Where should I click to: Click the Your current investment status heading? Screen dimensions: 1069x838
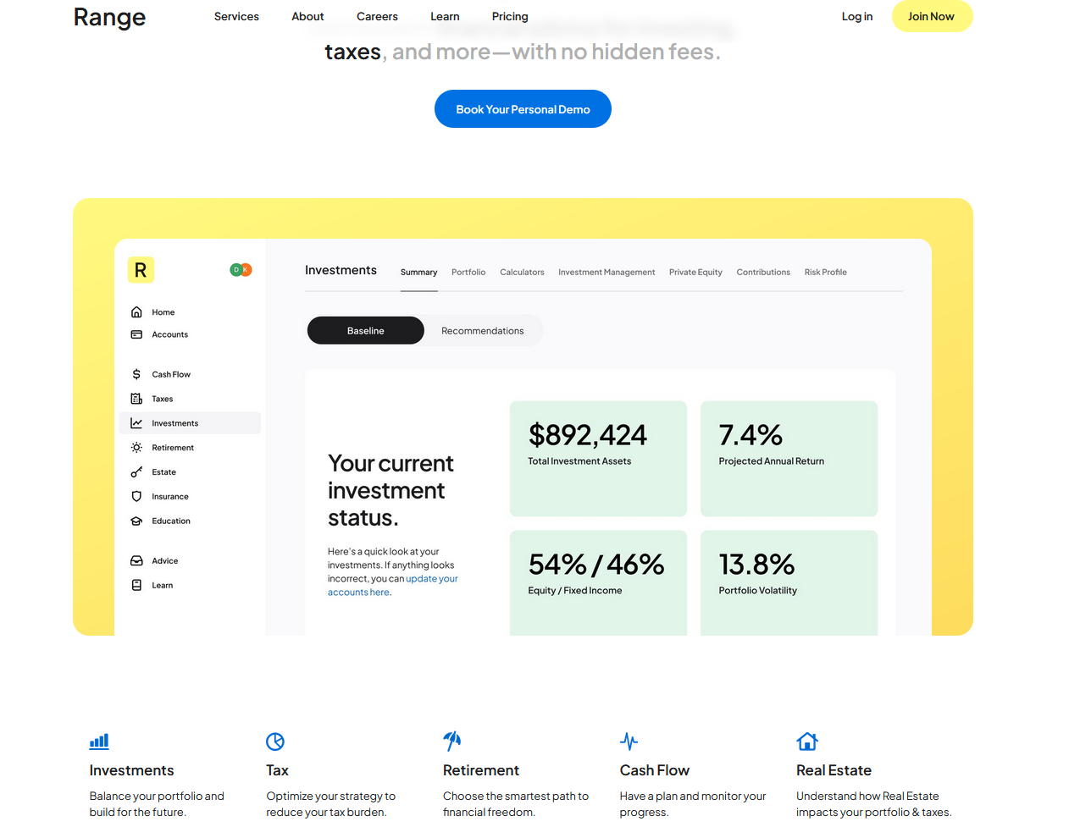coord(390,491)
